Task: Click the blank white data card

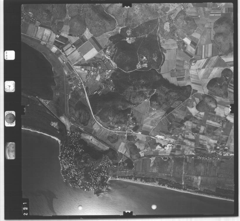Action: (10, 55)
